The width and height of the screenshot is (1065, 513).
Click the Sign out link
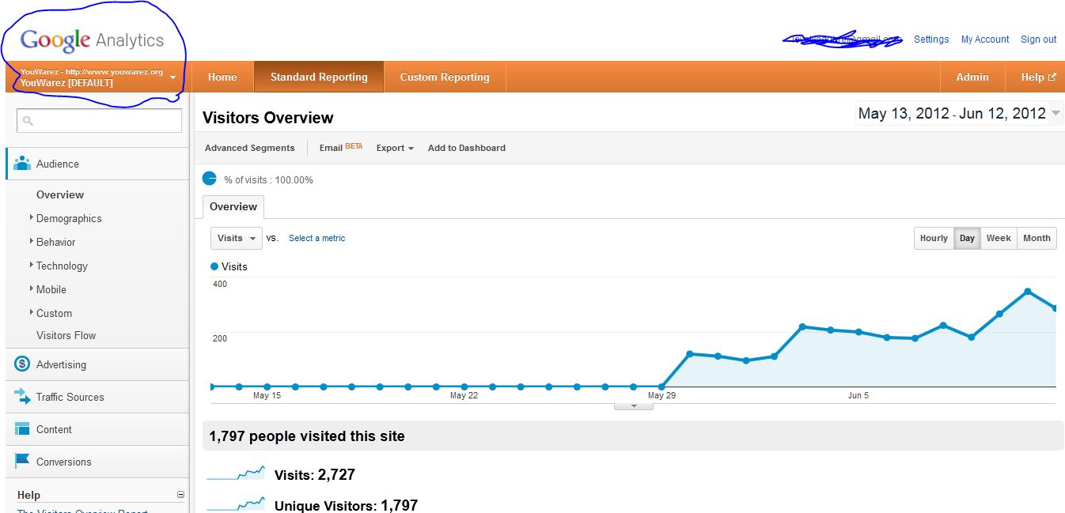point(1039,40)
